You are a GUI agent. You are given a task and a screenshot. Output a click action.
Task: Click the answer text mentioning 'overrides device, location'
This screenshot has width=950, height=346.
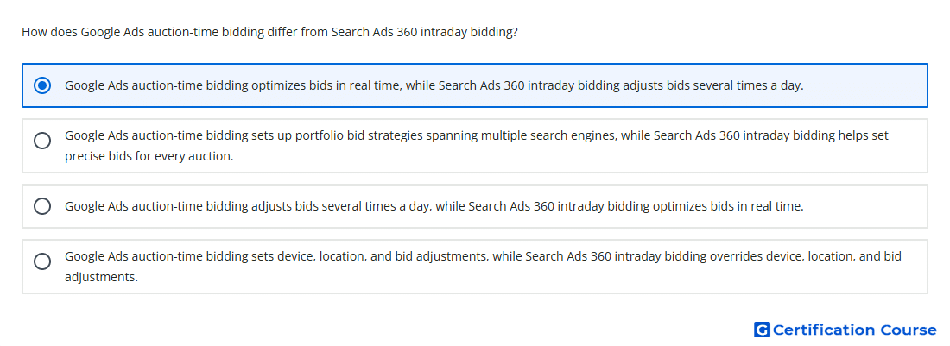(x=483, y=267)
